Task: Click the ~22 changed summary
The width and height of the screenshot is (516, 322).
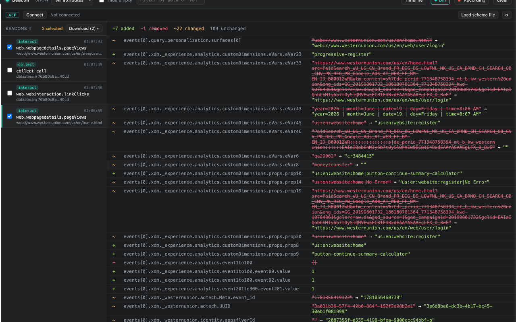Action: pyautogui.click(x=189, y=29)
